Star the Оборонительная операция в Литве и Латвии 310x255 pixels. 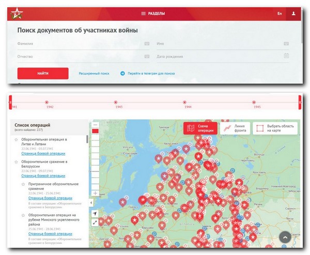[17, 140]
